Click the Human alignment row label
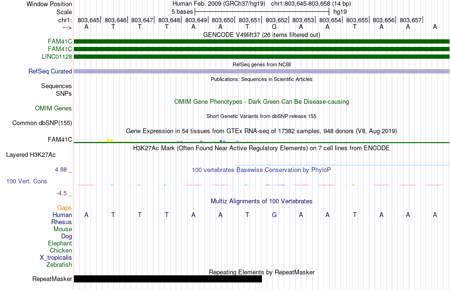 (62, 215)
